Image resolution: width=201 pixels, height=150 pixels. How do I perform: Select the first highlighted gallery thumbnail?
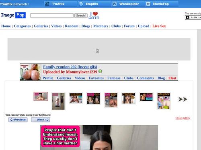(41, 96)
